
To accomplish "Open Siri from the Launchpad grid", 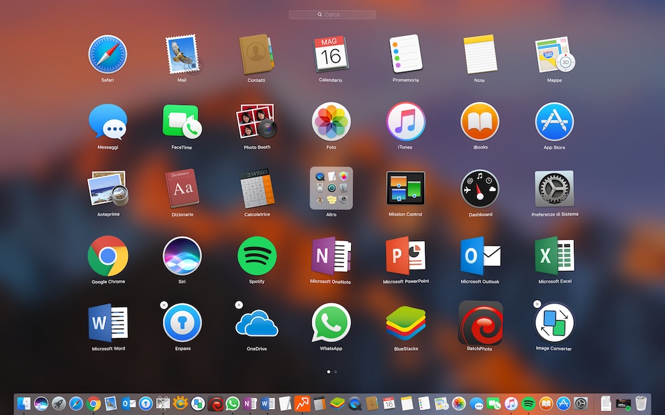I will (182, 256).
